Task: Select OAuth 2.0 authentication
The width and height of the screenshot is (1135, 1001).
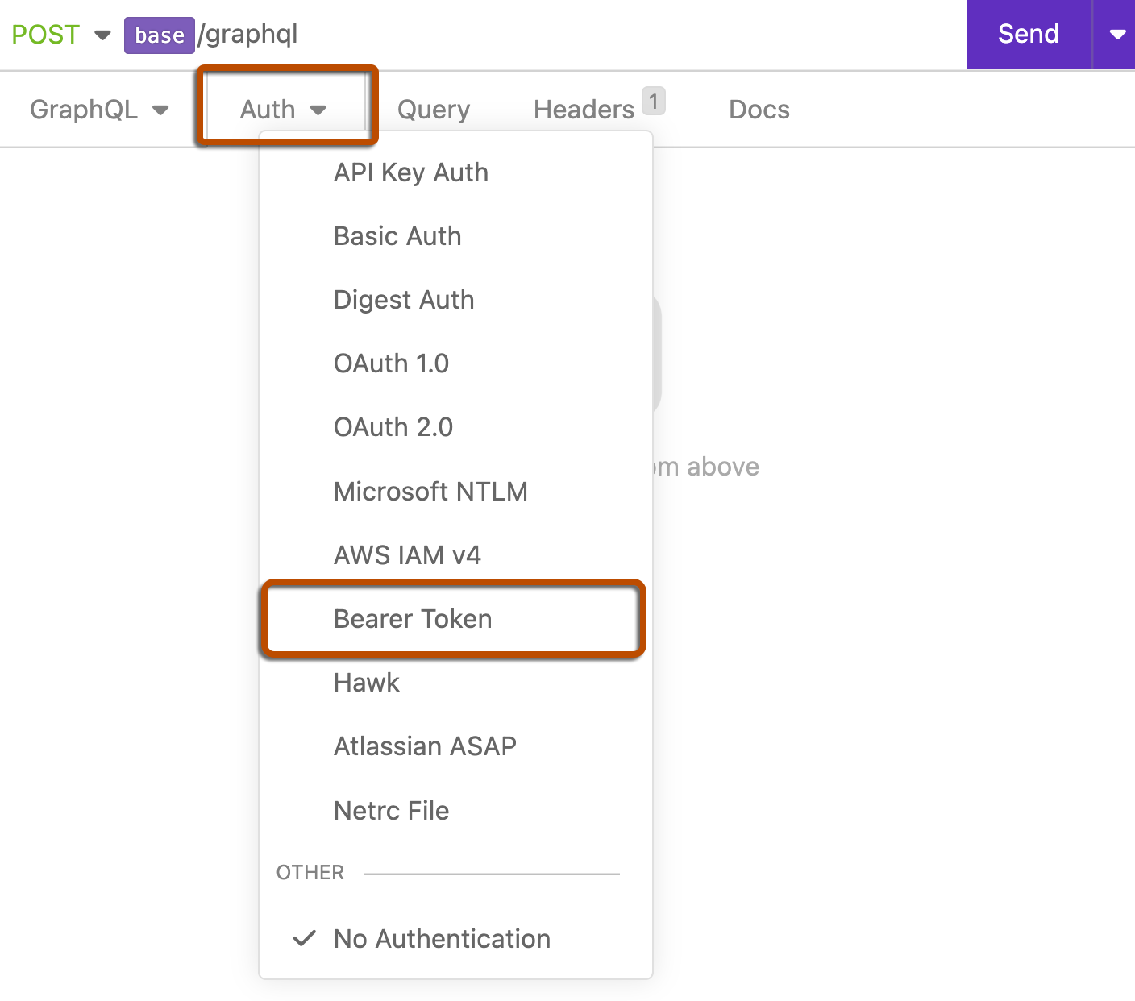Action: tap(393, 427)
